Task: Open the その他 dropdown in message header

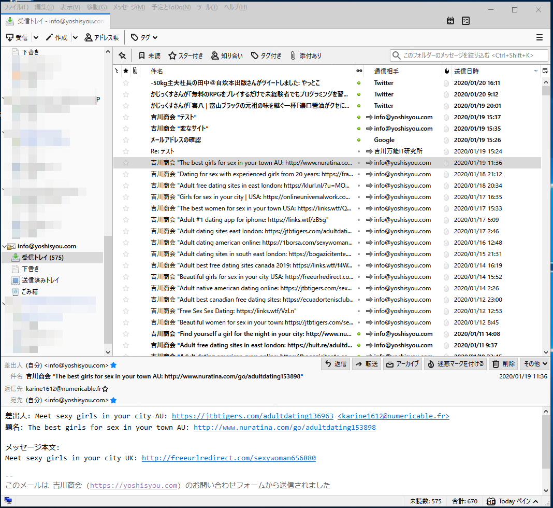Action: [x=535, y=364]
